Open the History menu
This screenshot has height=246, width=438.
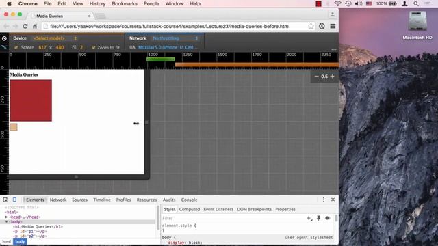click(97, 4)
